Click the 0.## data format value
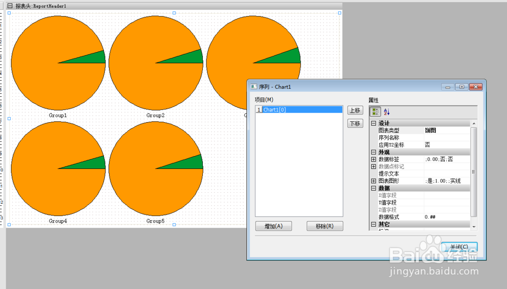This screenshot has width=507, height=289. pos(447,217)
